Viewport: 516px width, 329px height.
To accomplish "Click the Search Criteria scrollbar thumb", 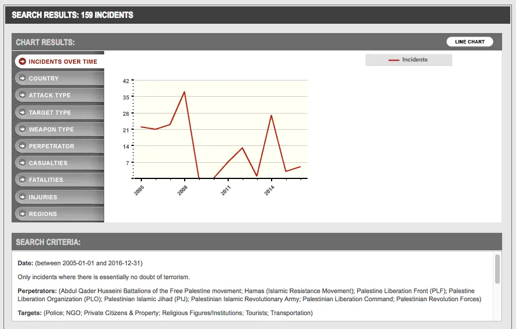I will 497,269.
